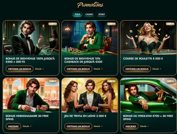This screenshot has width=177, height=134.
Task: View Détails of Jeu de Trivia en ligne
Action: [98, 126]
